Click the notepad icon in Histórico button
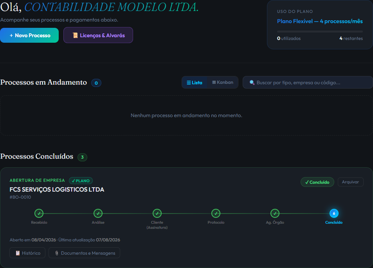 [x=18, y=253]
